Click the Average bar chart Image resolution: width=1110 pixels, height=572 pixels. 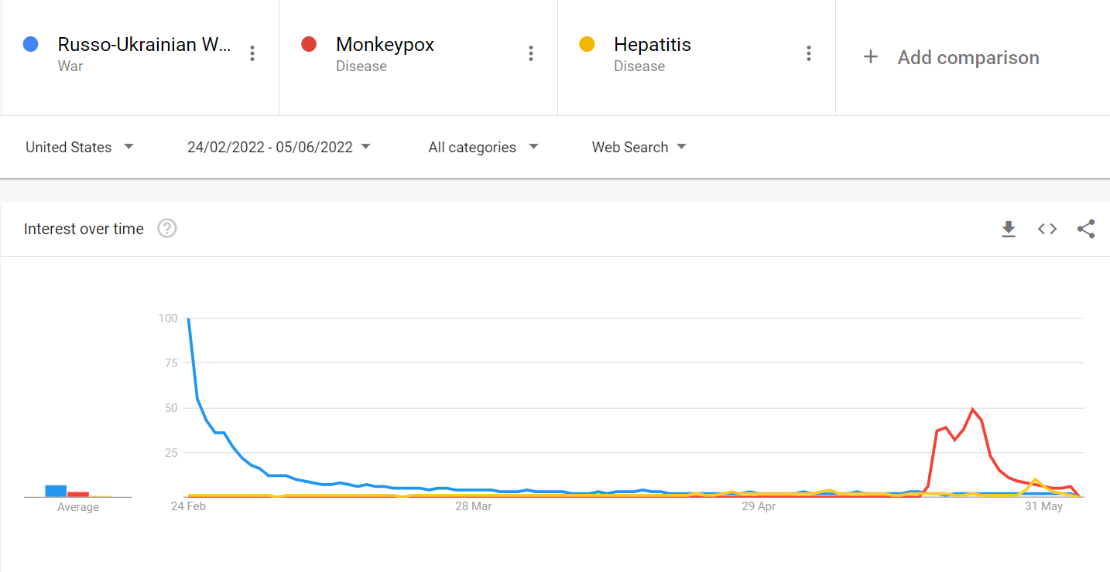tap(77, 491)
